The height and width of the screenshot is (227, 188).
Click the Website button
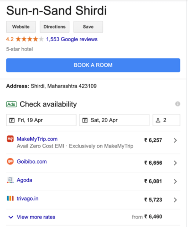(21, 27)
